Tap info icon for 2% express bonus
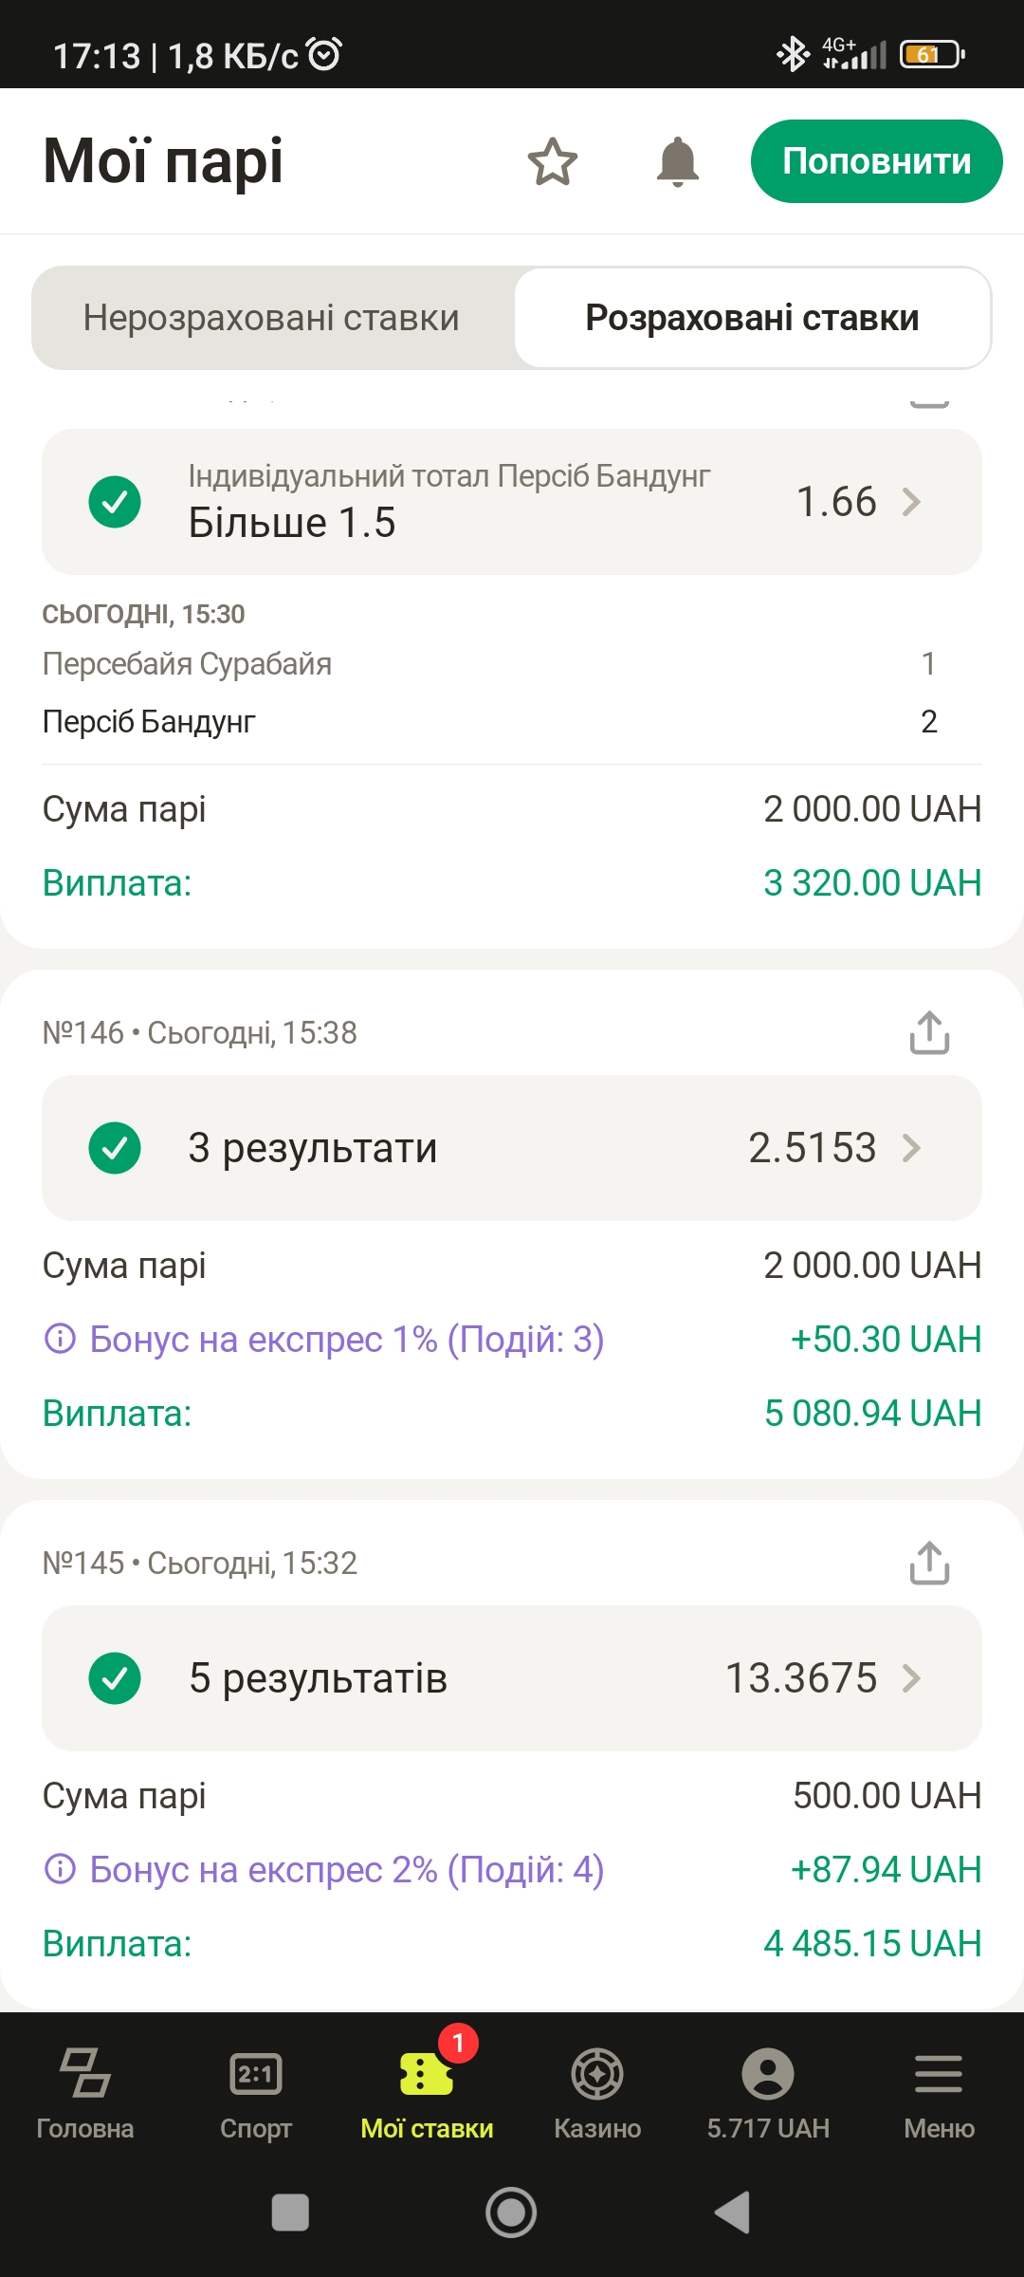This screenshot has height=2277, width=1024. [60, 1870]
